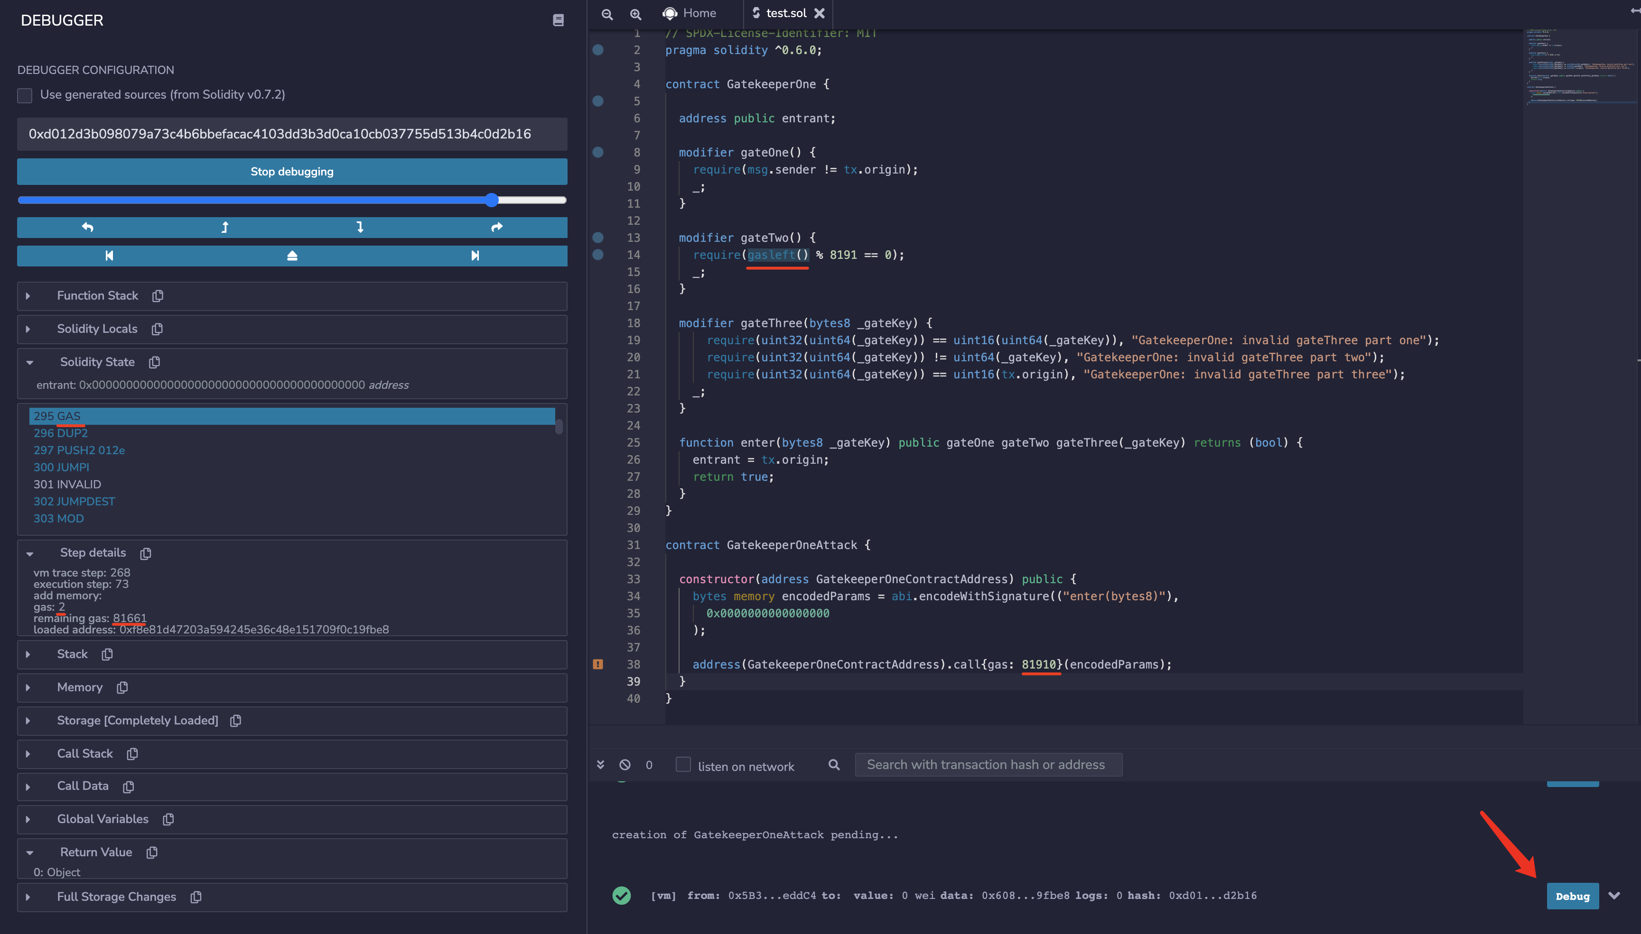The width and height of the screenshot is (1641, 934).
Task: Click the step into forward arrow icon
Action: pos(360,227)
